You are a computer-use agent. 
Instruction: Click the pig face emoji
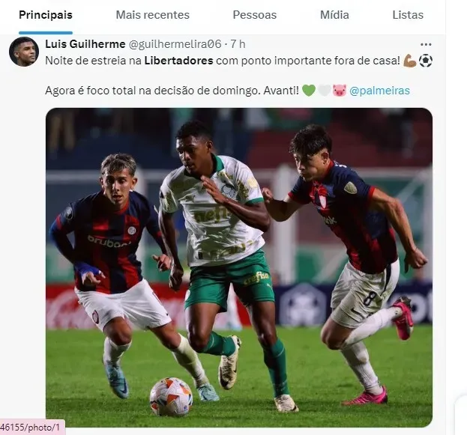(x=340, y=91)
